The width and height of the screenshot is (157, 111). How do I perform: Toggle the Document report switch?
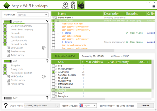(x=7, y=21)
